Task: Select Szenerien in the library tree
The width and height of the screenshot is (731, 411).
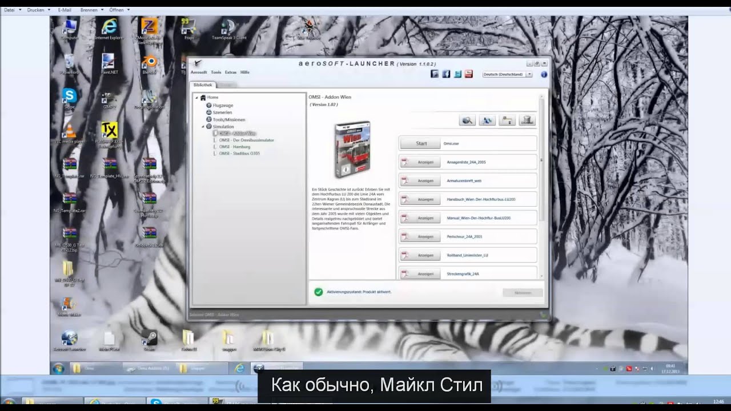Action: click(222, 112)
